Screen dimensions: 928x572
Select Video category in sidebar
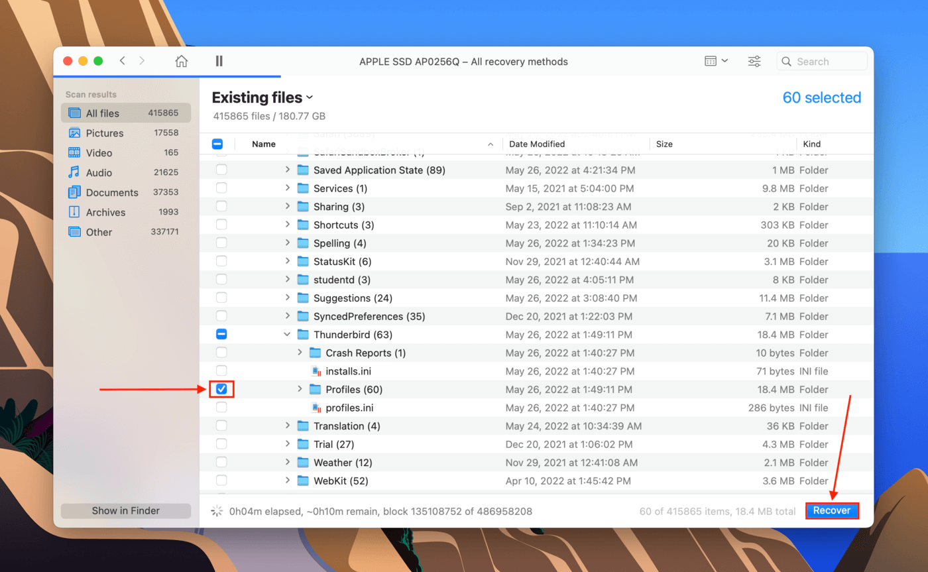pos(126,152)
